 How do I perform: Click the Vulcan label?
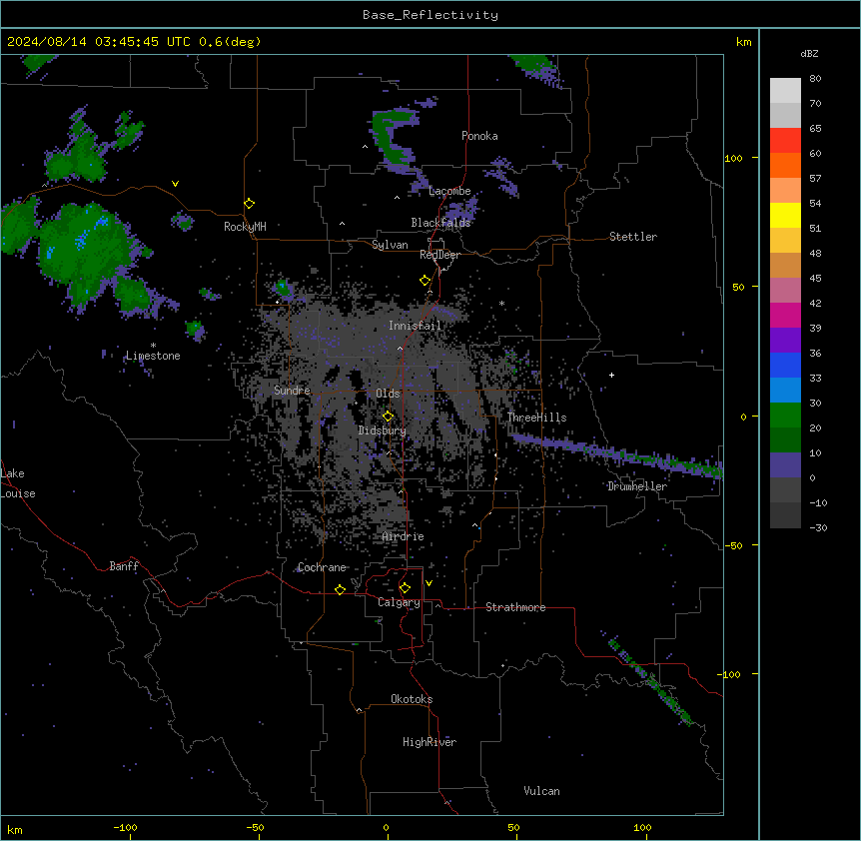tap(542, 791)
